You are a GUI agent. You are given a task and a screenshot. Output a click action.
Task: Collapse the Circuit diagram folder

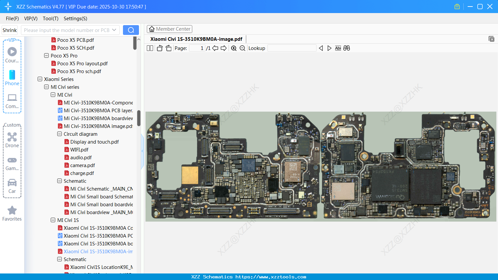[x=59, y=134]
